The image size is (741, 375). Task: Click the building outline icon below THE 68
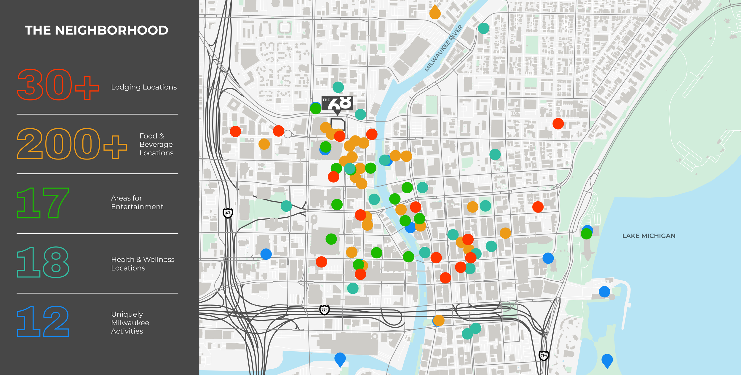338,124
